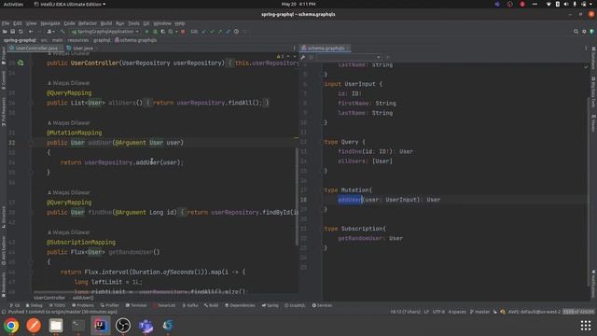Open the Services tool window

[323, 305]
